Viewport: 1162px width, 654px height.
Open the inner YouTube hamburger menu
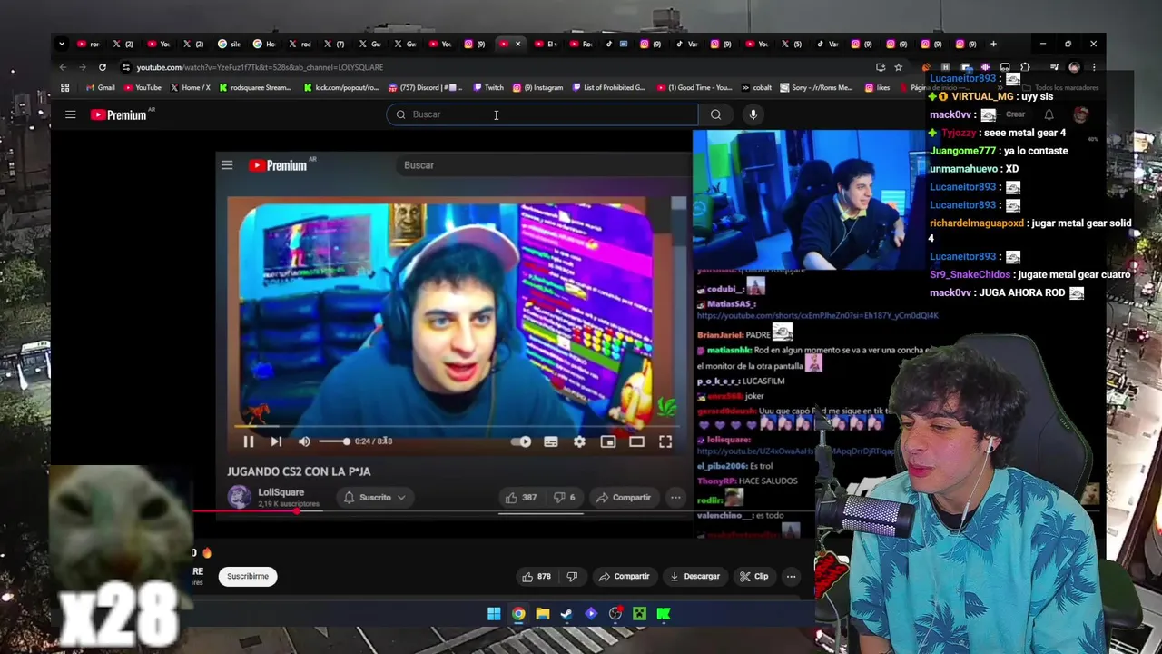(227, 165)
